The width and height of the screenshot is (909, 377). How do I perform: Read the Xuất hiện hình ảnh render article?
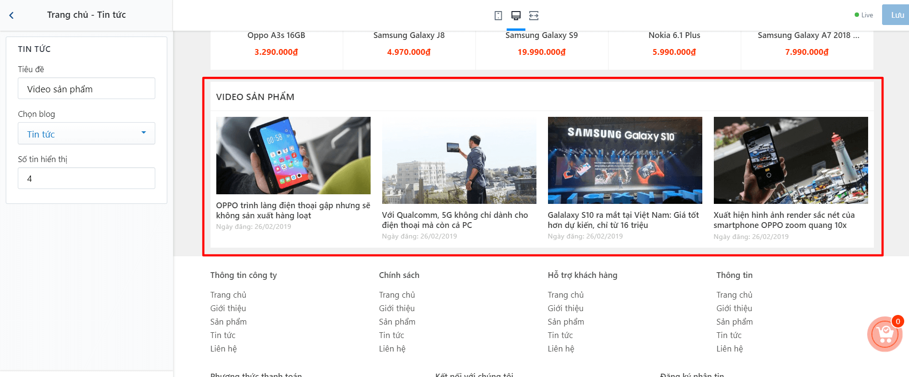(784, 220)
